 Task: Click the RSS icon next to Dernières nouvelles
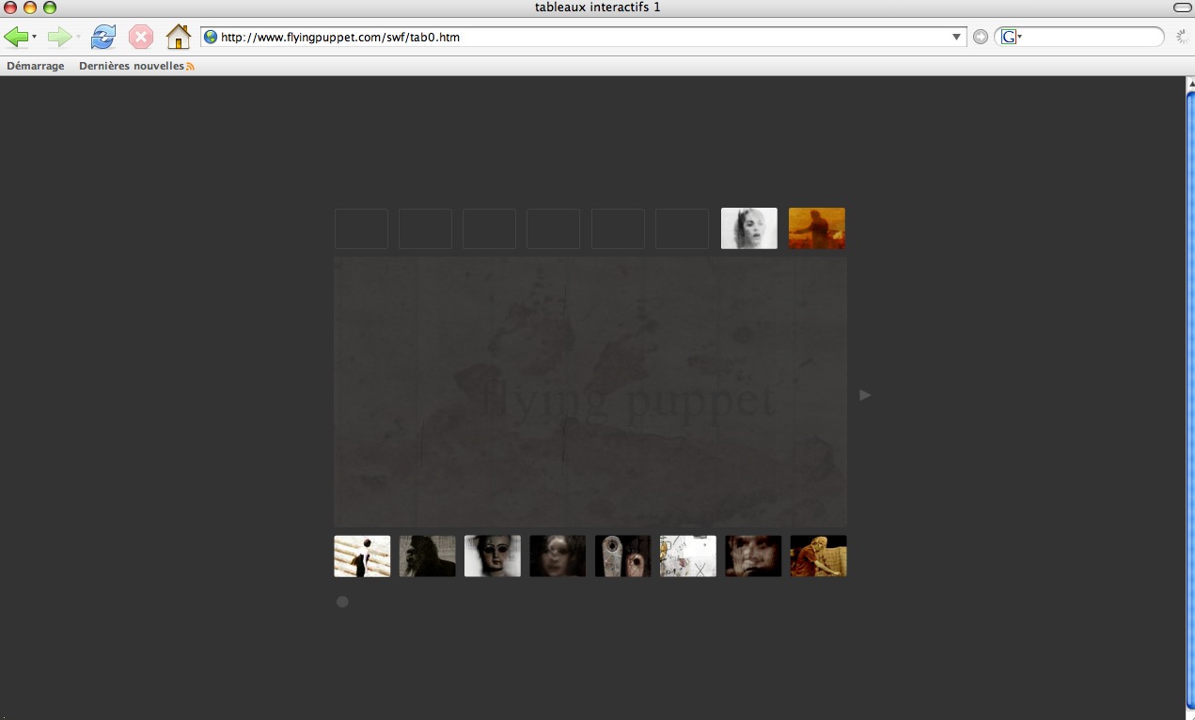(x=191, y=67)
